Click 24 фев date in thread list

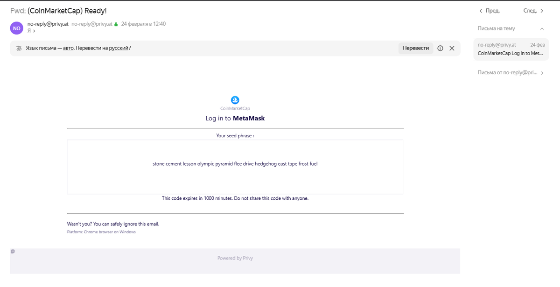coord(538,45)
